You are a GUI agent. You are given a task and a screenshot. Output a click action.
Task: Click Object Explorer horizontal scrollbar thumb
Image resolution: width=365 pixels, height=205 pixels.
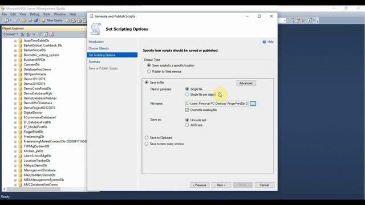tap(34, 189)
